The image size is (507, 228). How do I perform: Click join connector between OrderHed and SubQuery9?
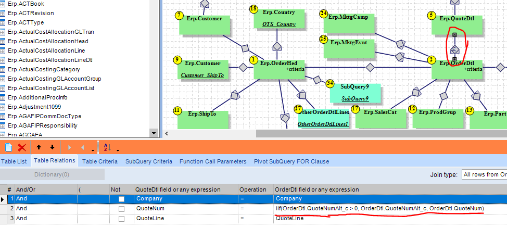tap(317, 80)
